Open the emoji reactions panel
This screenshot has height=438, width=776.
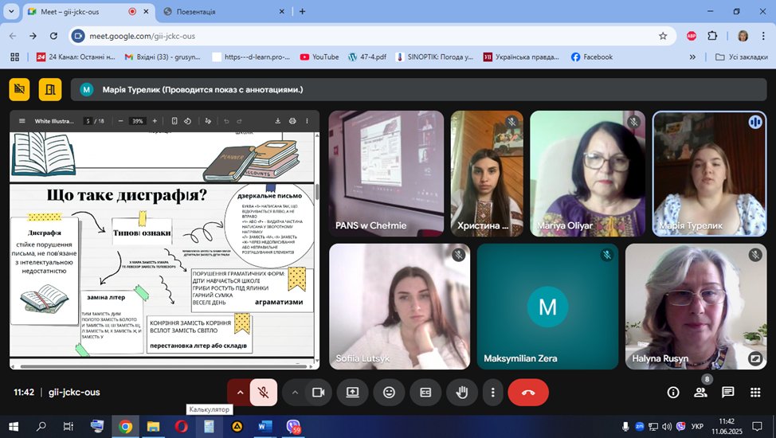389,392
